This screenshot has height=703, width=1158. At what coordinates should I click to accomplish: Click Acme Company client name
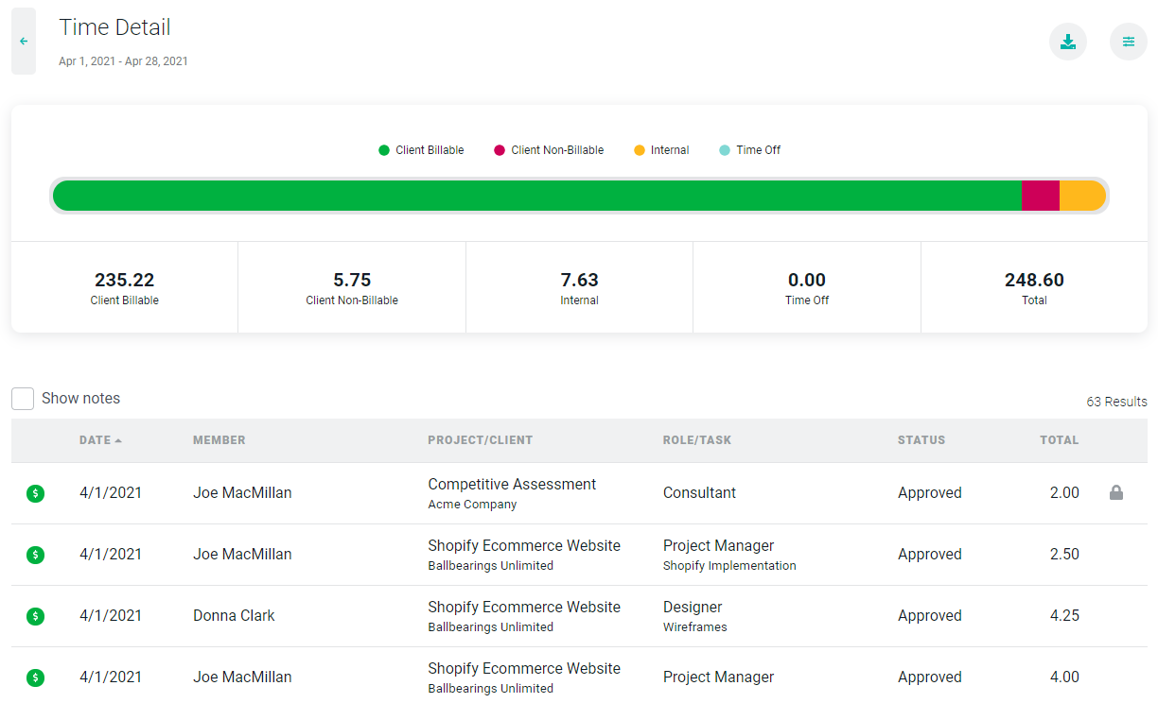[x=472, y=505]
